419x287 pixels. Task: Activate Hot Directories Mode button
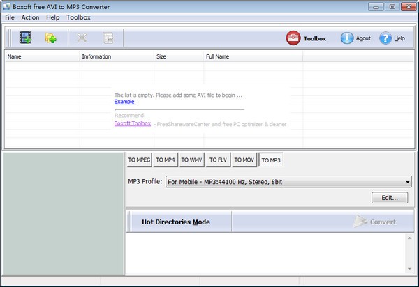(176, 222)
